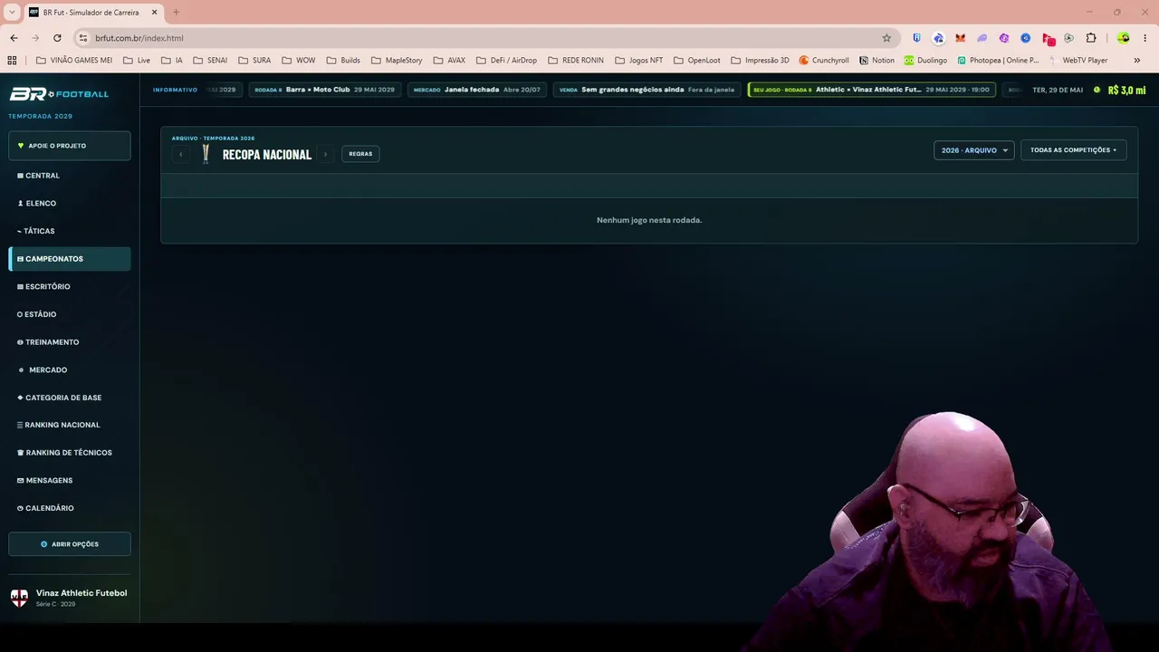This screenshot has height=652, width=1159.
Task: Go to Categoria de Base
Action: tap(70, 398)
